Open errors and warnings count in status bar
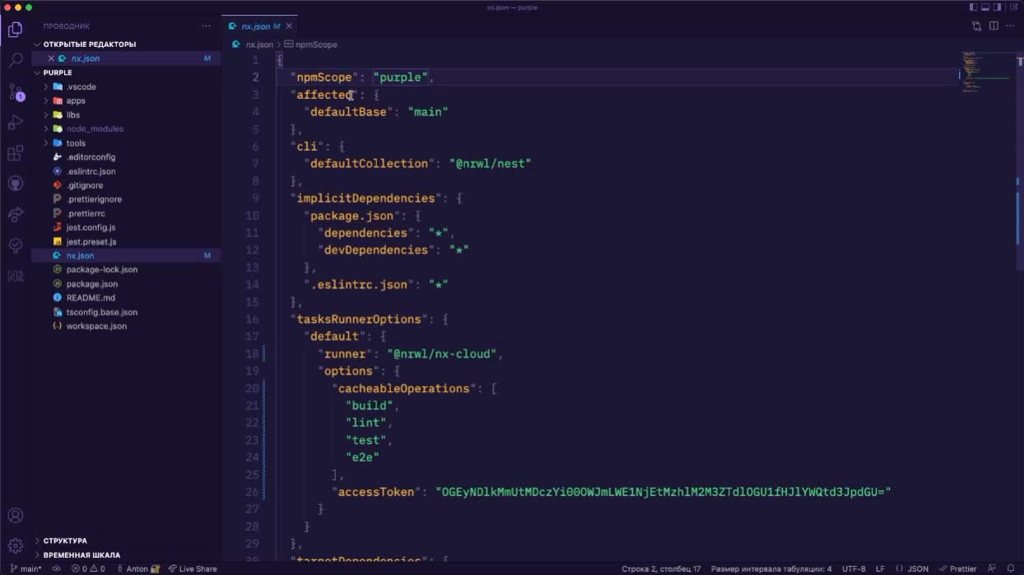 [x=88, y=568]
